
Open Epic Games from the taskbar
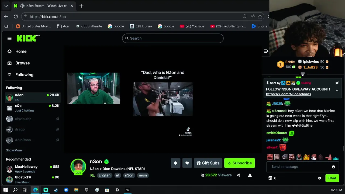[87, 190]
